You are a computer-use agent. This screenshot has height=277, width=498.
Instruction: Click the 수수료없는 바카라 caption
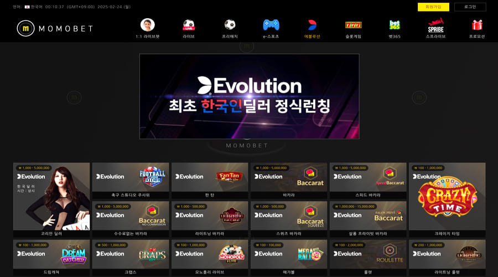[131, 234]
